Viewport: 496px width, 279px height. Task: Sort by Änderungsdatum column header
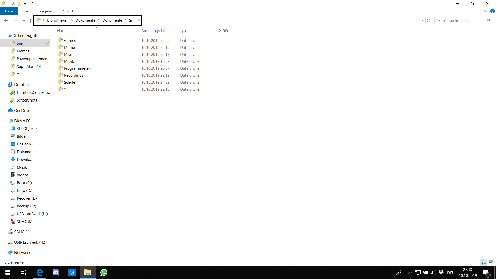[x=156, y=30]
